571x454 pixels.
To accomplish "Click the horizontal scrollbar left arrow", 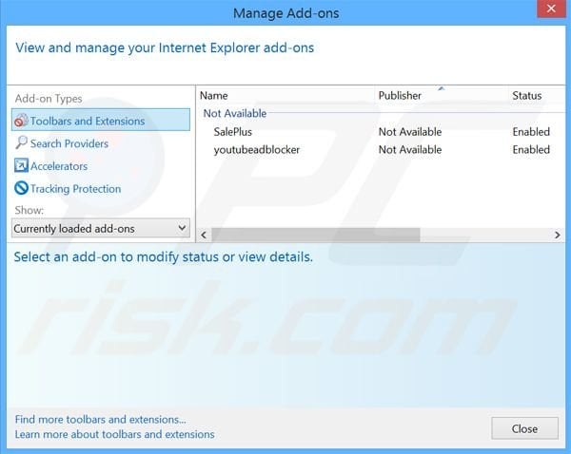I will click(x=204, y=235).
